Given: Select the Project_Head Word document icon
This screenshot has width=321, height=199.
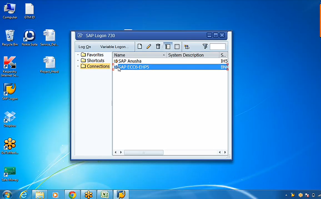Looking at the screenshot, I should (x=49, y=65).
